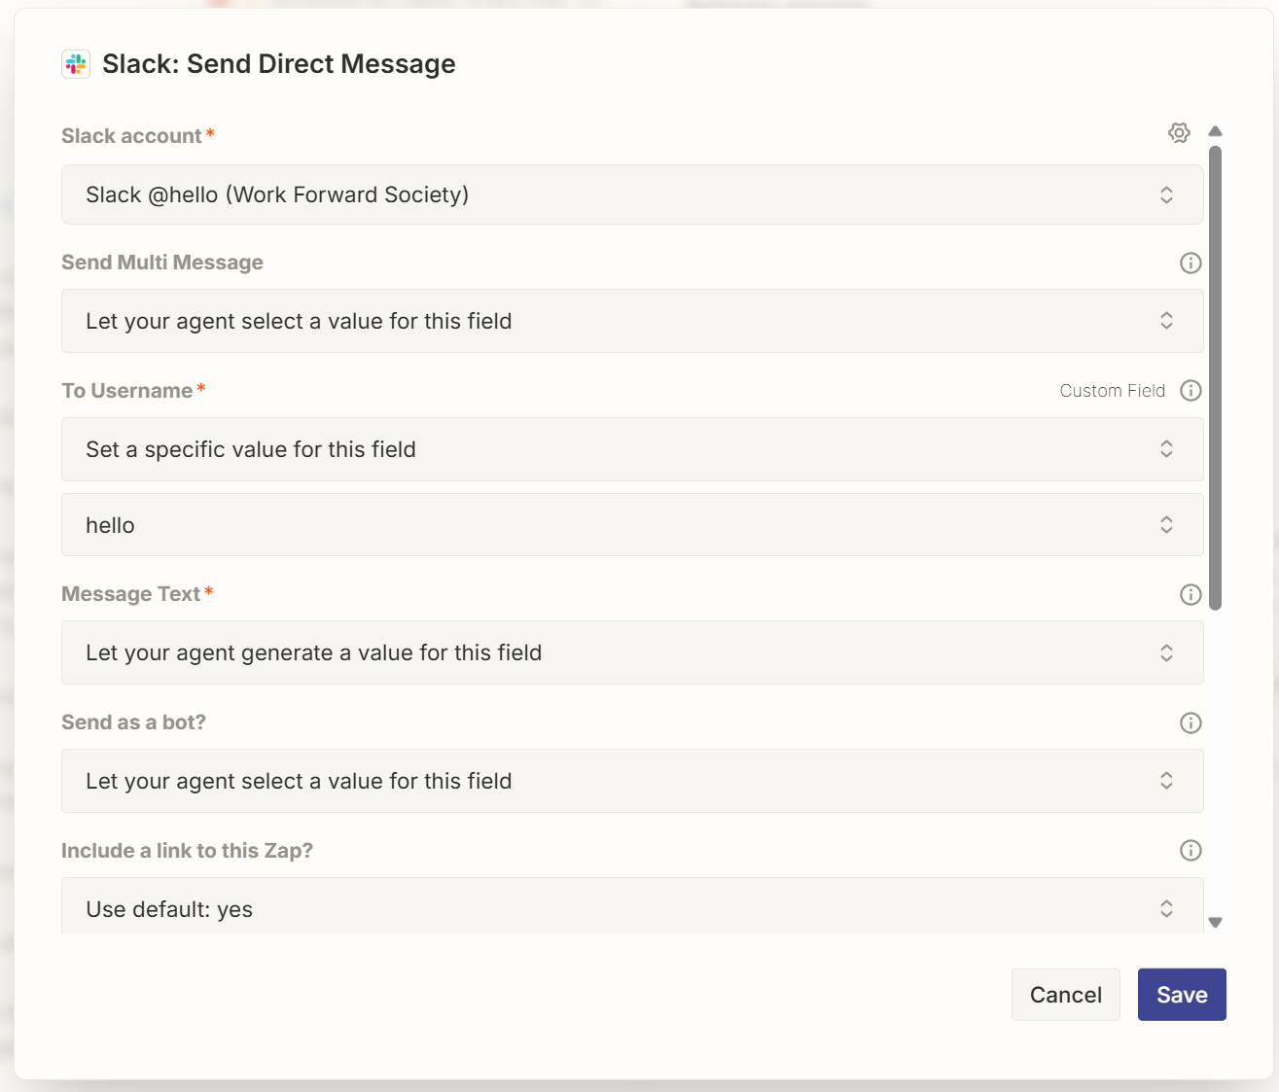This screenshot has height=1092, width=1279.
Task: Click the vertical scrollbar thumb
Action: pos(1215,377)
